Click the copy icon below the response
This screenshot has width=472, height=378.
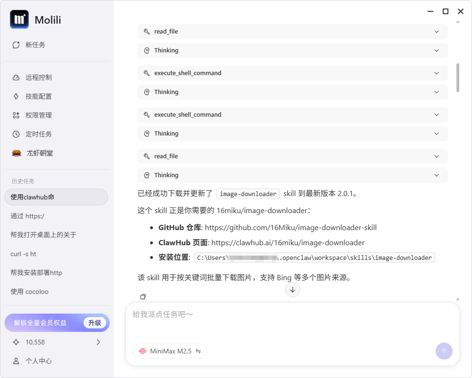click(x=143, y=297)
